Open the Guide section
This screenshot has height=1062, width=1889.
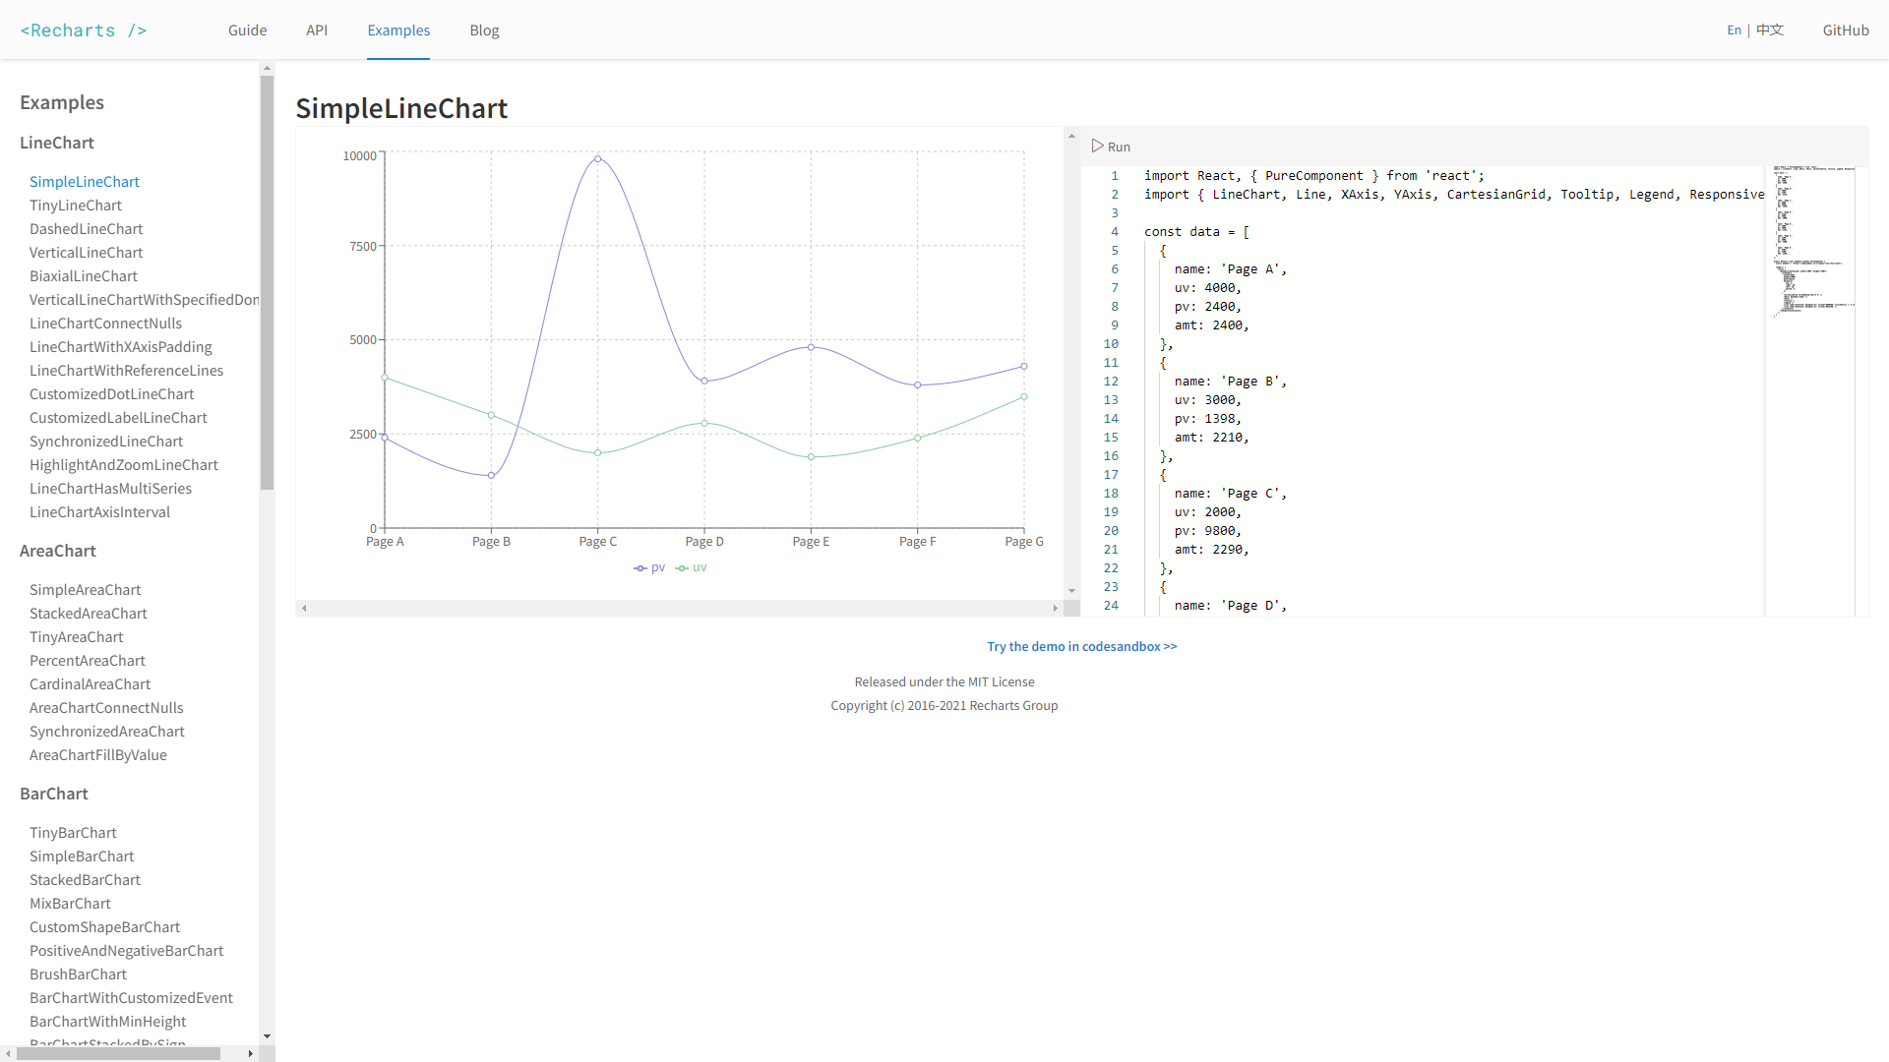[247, 29]
